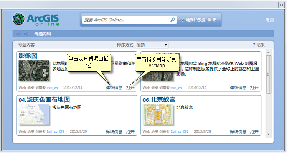The height and width of the screenshot is (153, 287).
Task: Click 打开 on the 06.北京故宫 card
Action: (x=254, y=132)
